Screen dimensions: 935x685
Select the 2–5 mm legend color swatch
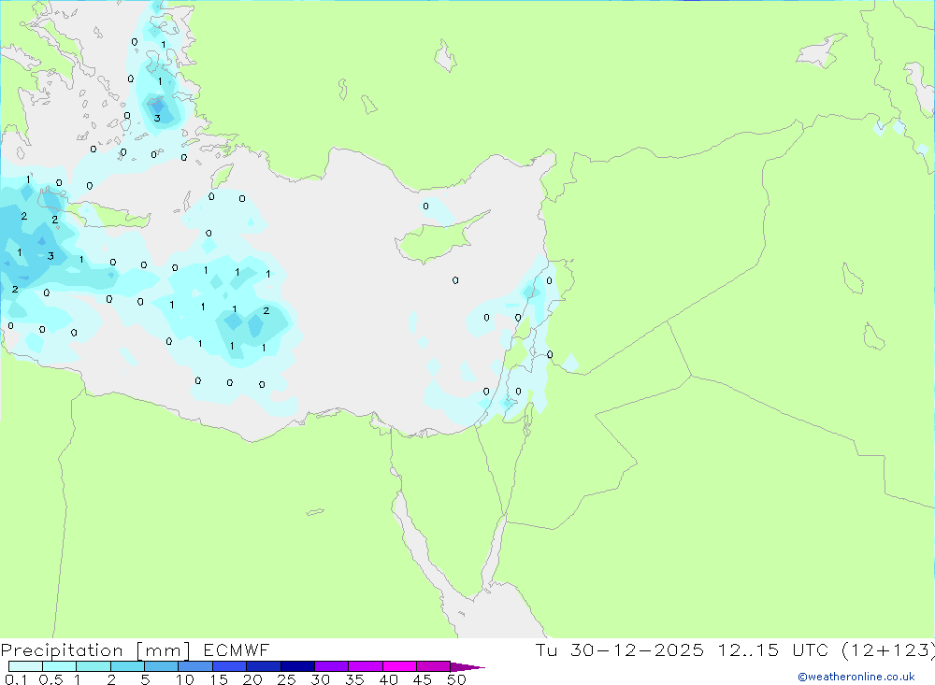click(x=127, y=666)
